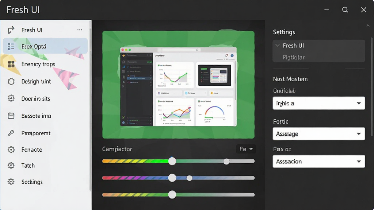The height and width of the screenshot is (210, 374).
Task: Click the large knob on the yellow-green slider
Action: pyautogui.click(x=172, y=161)
